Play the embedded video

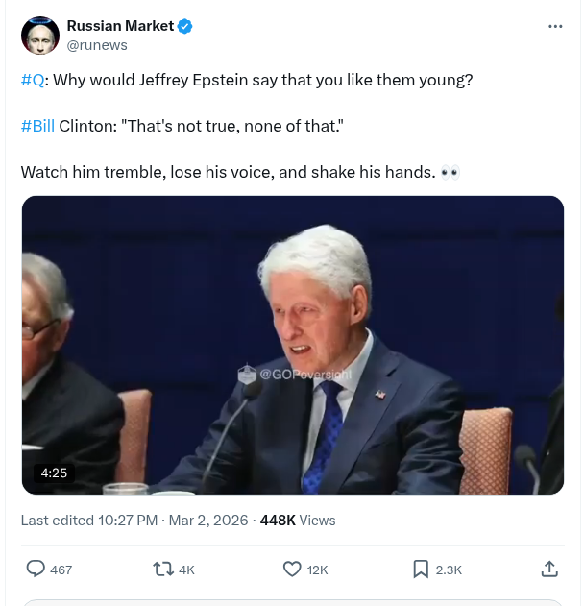pyautogui.click(x=293, y=346)
